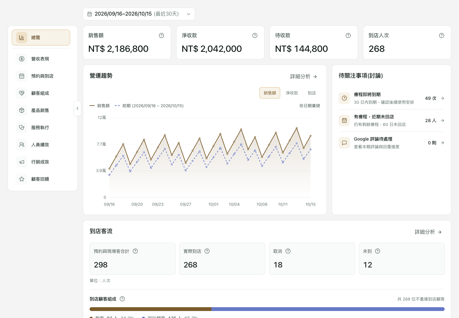Show help for 未到 metric
459x318 pixels.
point(378,251)
